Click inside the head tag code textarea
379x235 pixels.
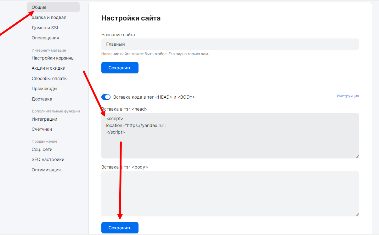coord(230,136)
